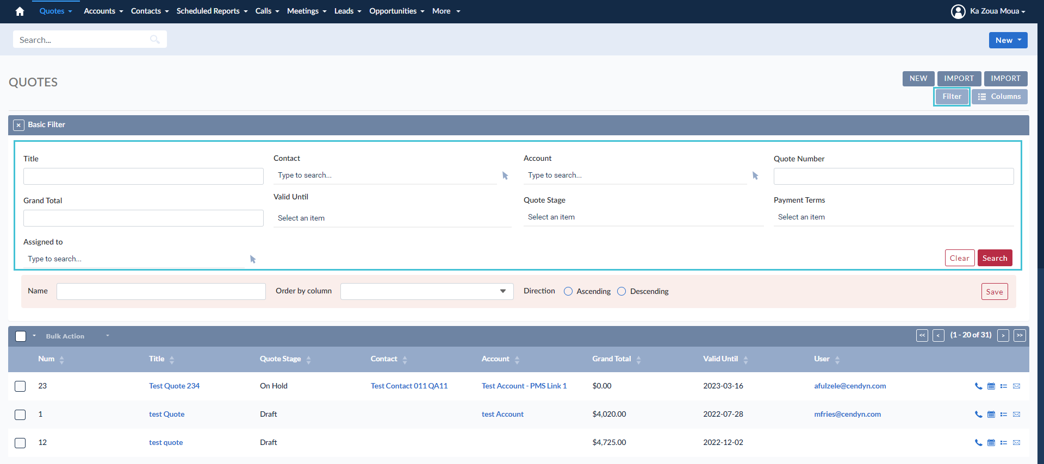Open the Payment Terms select list
The width and height of the screenshot is (1044, 464).
tap(893, 217)
